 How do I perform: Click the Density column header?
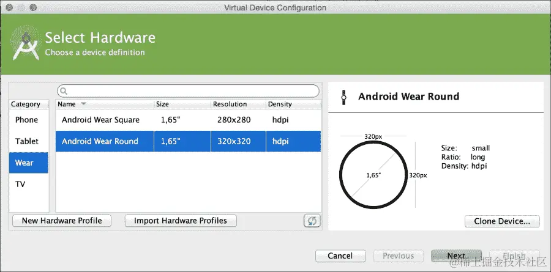[293, 105]
